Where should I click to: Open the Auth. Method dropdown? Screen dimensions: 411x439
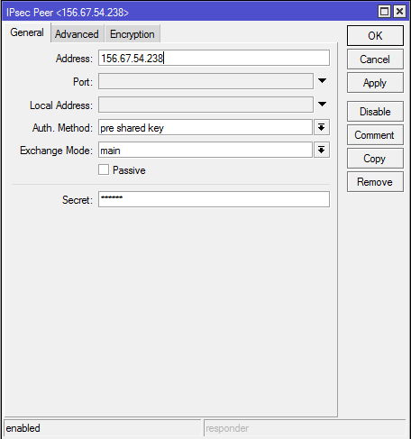(322, 127)
